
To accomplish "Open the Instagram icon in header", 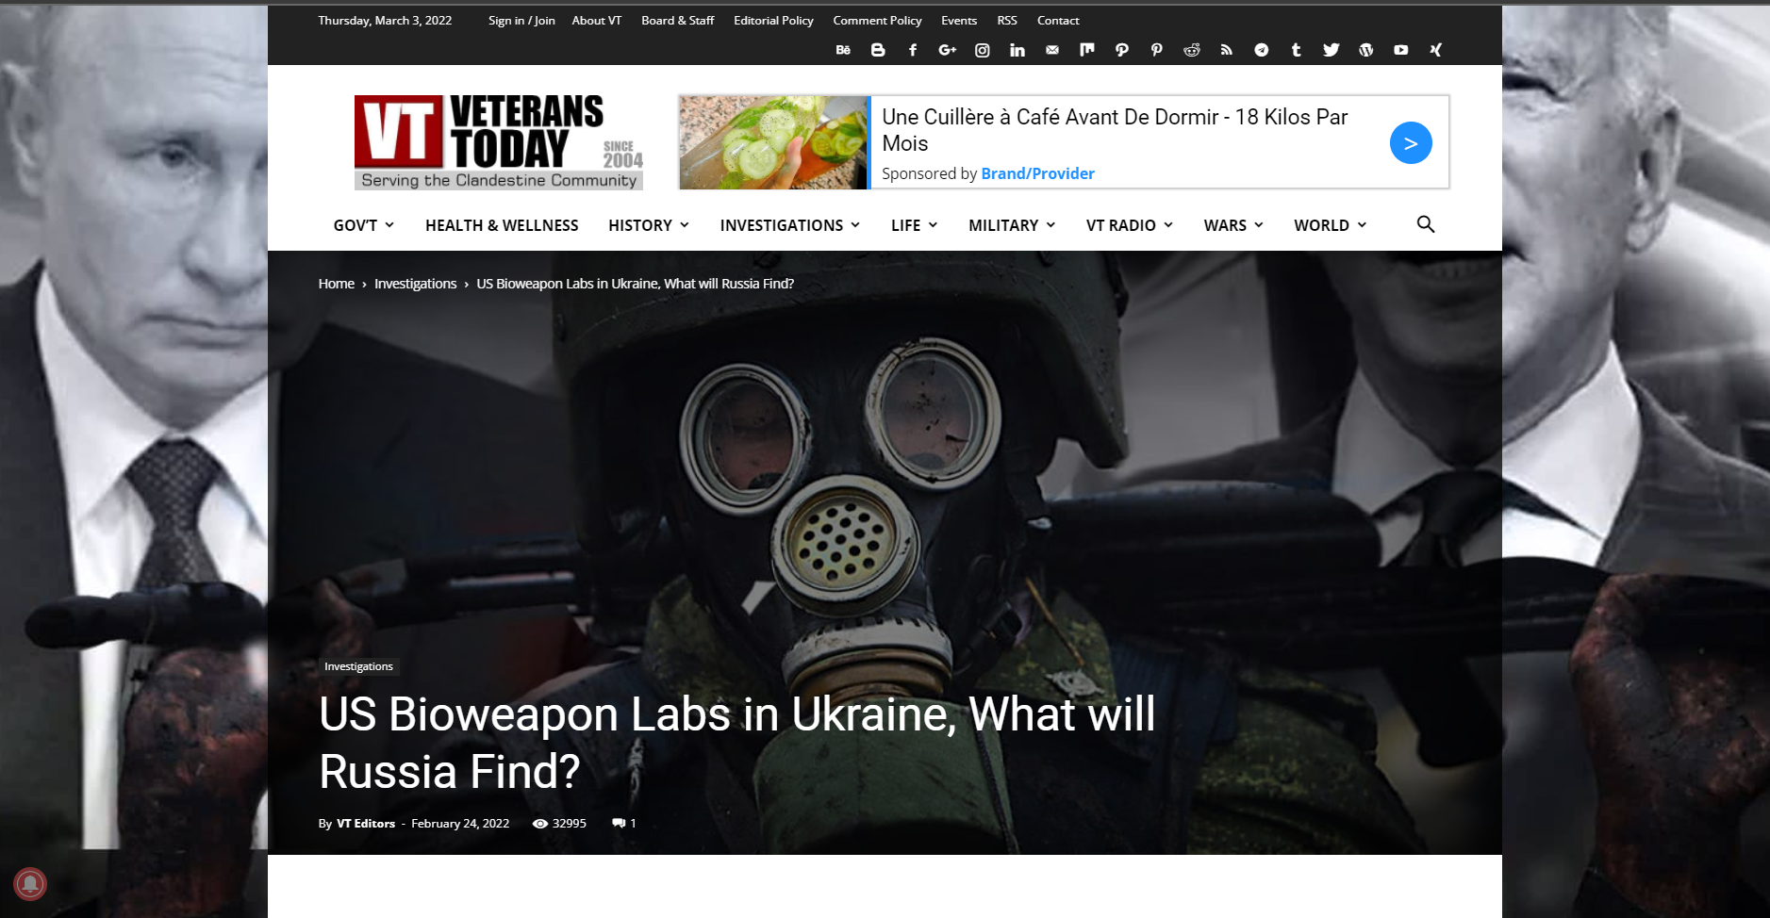I will click(983, 50).
